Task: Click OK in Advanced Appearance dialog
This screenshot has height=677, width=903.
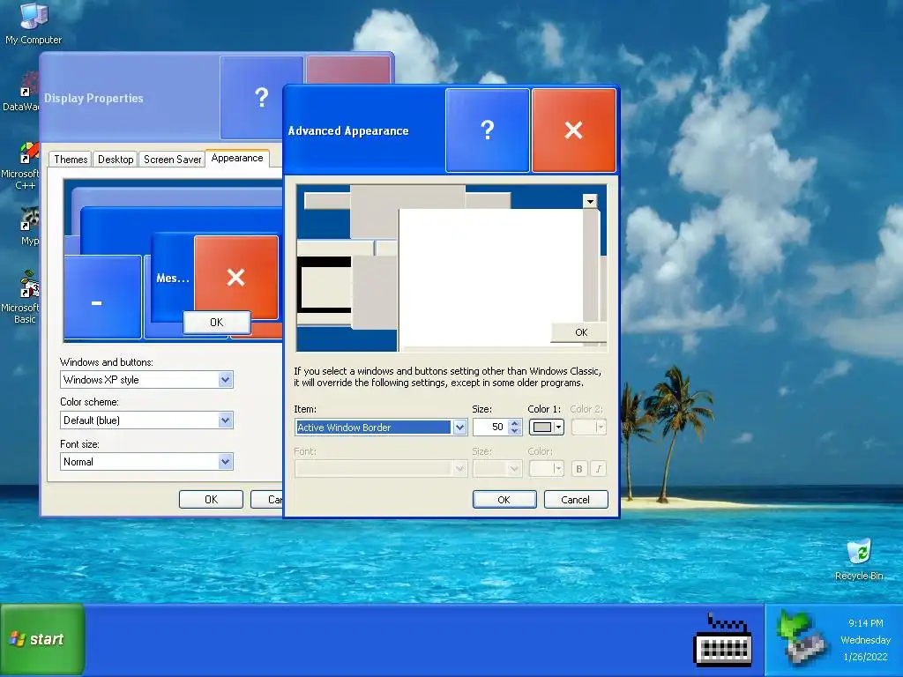Action: [504, 500]
